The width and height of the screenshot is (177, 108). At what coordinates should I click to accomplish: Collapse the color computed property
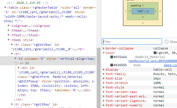click(x=104, y=53)
